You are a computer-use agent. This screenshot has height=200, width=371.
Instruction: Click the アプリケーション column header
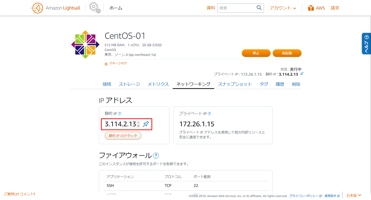[x=120, y=177]
